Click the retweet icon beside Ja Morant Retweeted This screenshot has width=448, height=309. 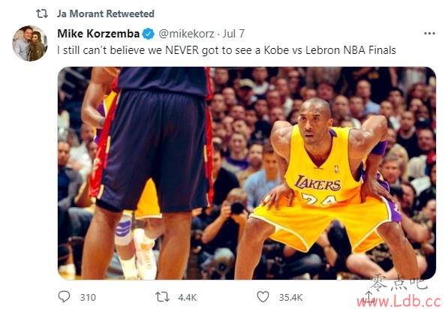pos(42,13)
